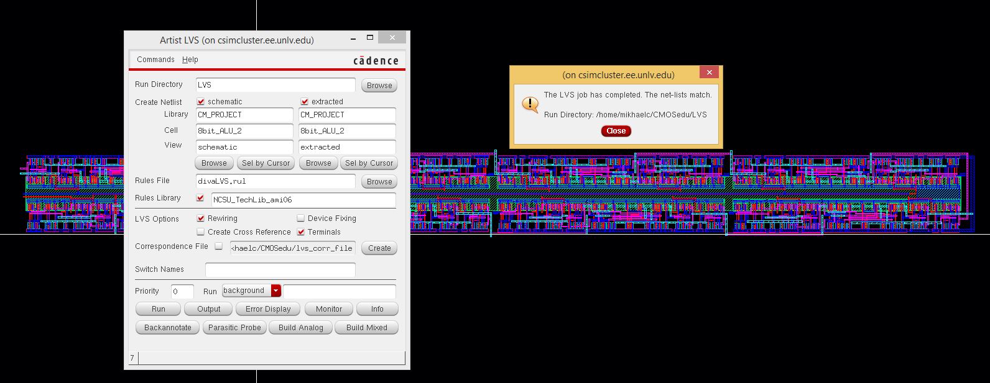Uncheck the Terminals option

point(301,232)
